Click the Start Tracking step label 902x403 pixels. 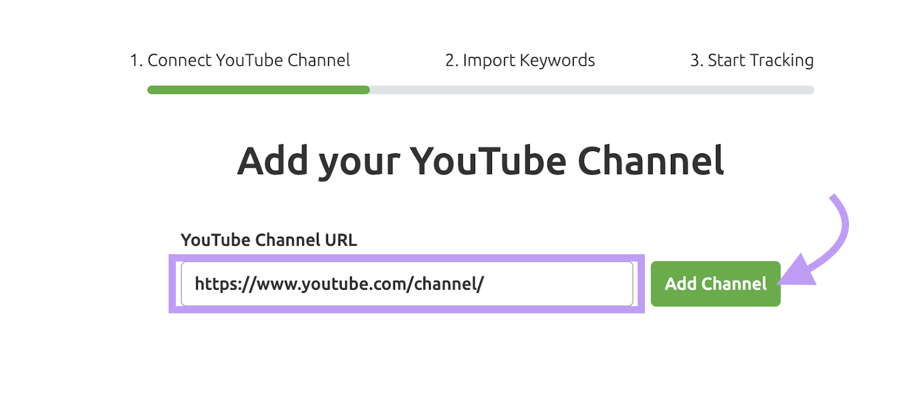click(x=751, y=60)
